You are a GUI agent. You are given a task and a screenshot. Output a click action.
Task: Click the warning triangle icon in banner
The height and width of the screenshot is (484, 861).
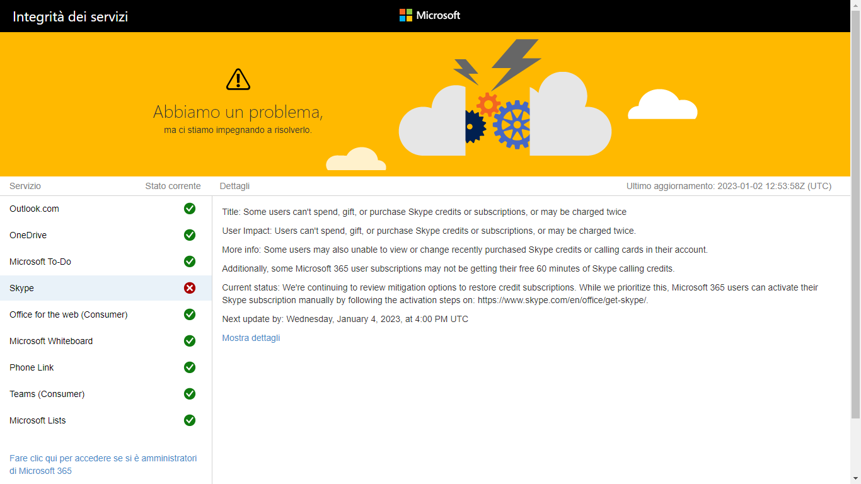[238, 79]
